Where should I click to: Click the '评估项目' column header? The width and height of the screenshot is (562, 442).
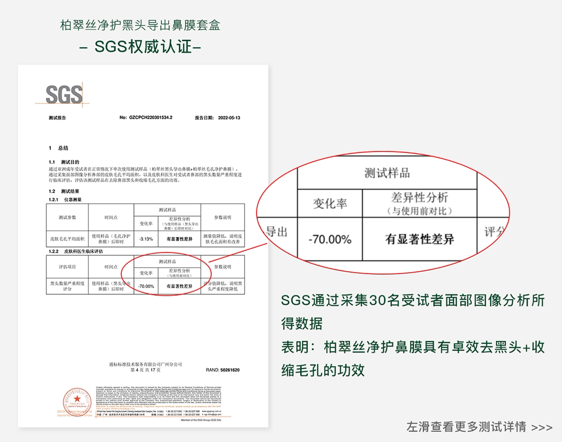click(67, 267)
